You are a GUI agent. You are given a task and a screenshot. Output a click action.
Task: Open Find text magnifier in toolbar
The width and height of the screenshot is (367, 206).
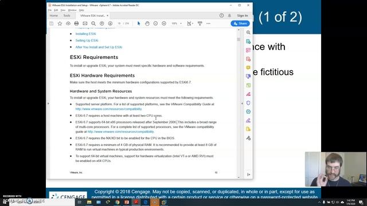pyautogui.click(x=93, y=23)
